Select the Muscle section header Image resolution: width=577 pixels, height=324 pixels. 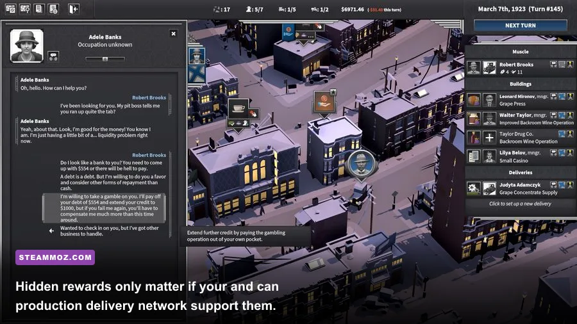click(x=521, y=52)
